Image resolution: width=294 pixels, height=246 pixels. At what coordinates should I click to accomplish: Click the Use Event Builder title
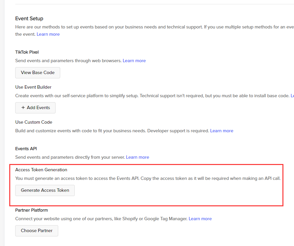[x=33, y=87]
